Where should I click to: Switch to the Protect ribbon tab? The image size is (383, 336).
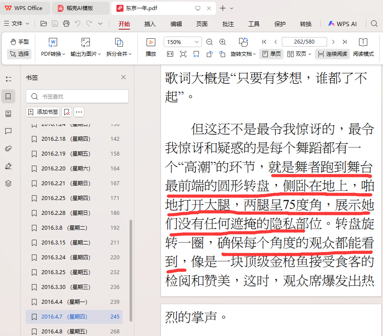point(280,24)
